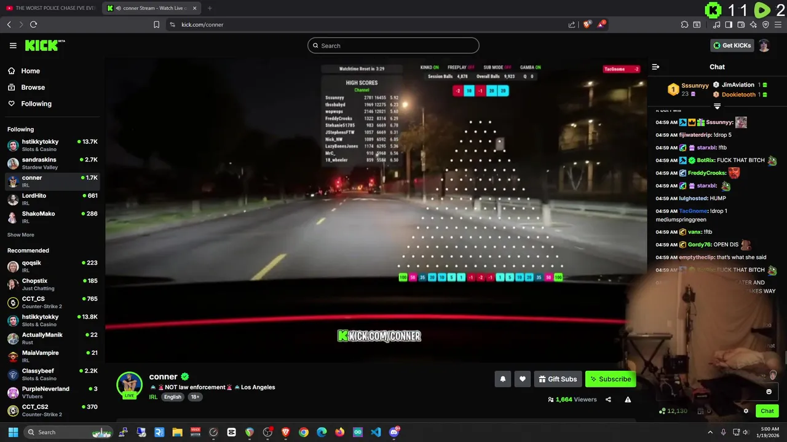The width and height of the screenshot is (787, 442).
Task: Click the IRL category link
Action: click(153, 397)
